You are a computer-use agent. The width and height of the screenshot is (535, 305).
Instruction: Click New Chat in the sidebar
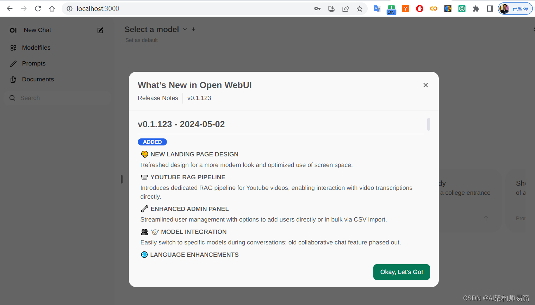37,30
